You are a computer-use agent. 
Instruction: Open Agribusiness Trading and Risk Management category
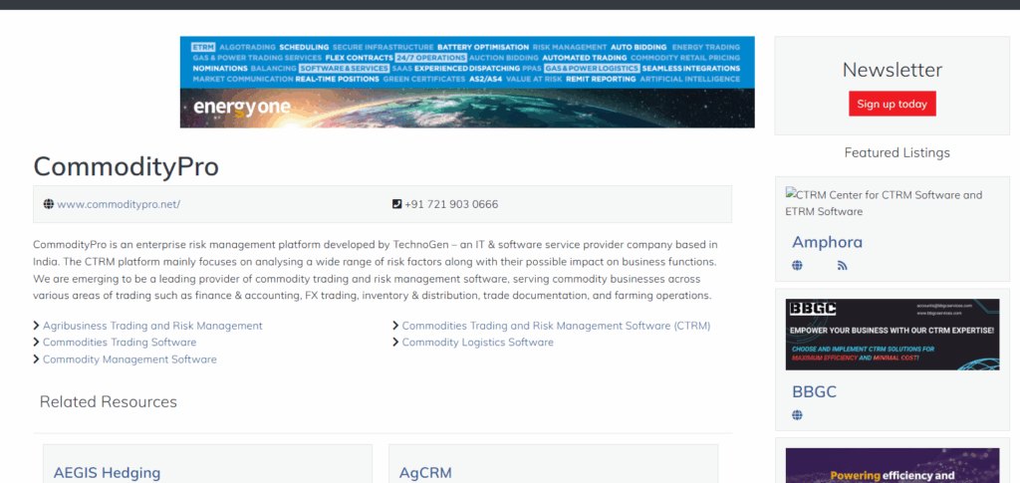click(152, 326)
